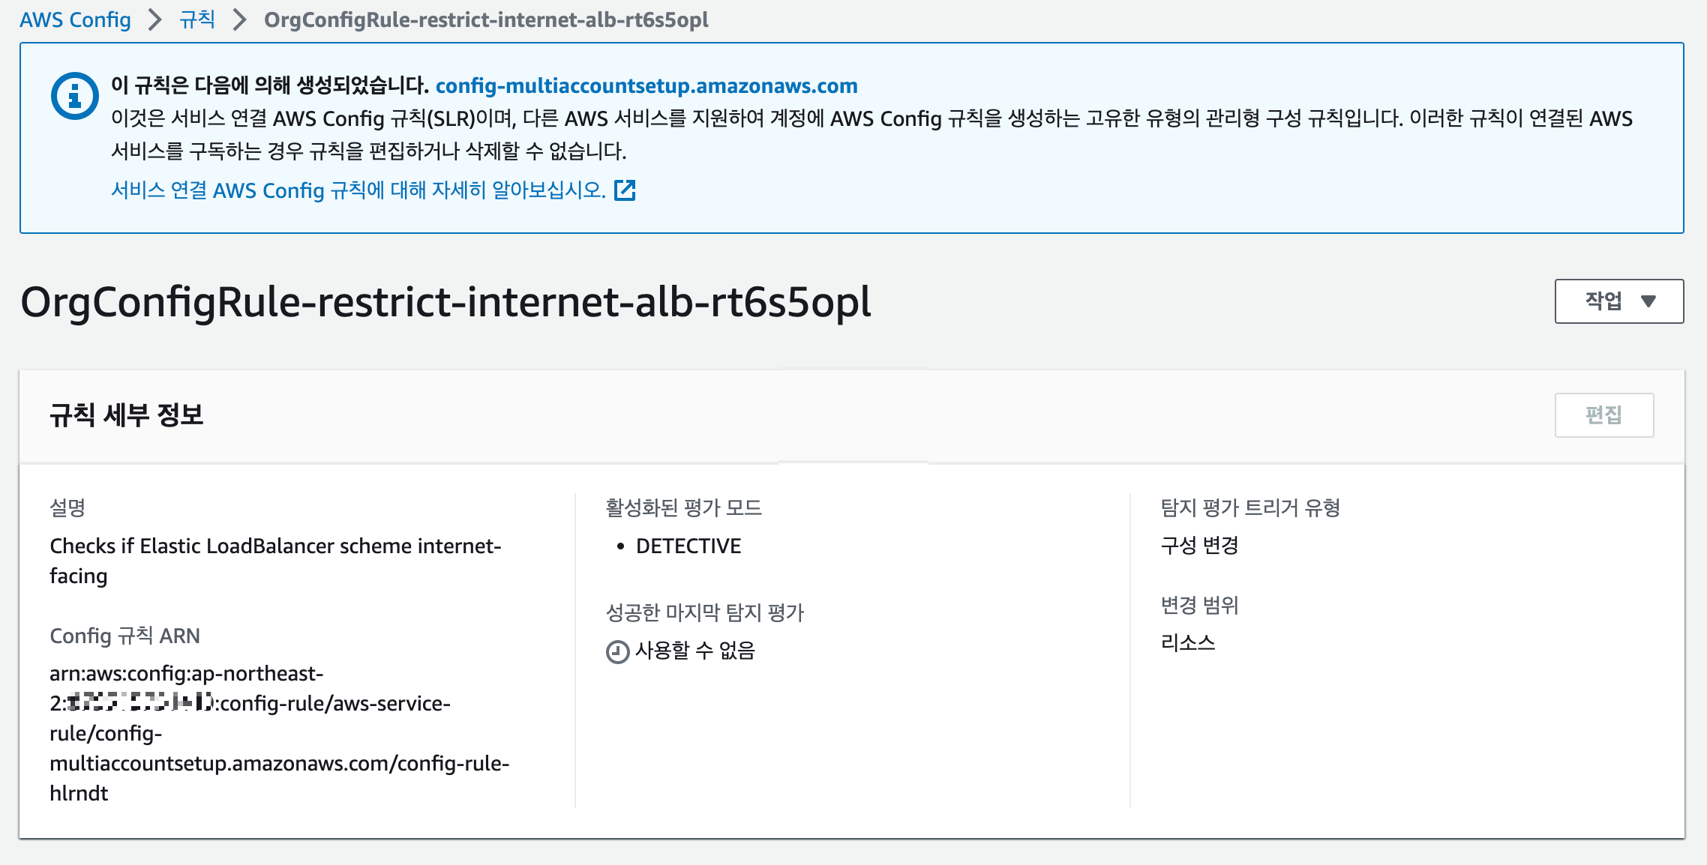The width and height of the screenshot is (1707, 865).
Task: Click the 작업 dropdown arrow triangle
Action: click(x=1648, y=301)
